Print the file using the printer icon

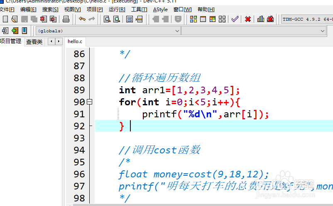(x=66, y=19)
